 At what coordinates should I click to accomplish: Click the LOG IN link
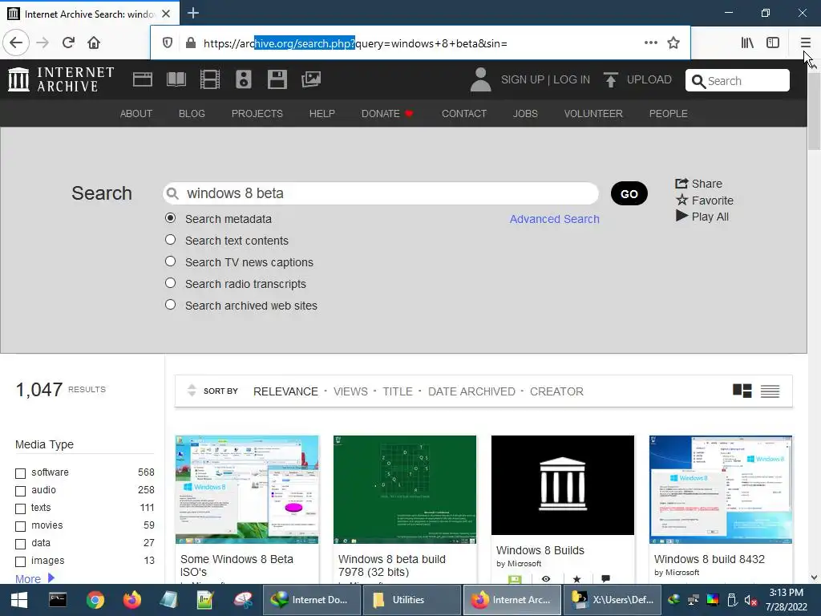point(572,79)
